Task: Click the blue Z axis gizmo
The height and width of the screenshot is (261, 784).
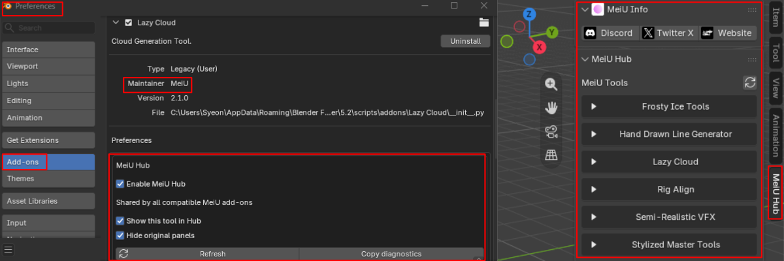Action: pyautogui.click(x=530, y=14)
